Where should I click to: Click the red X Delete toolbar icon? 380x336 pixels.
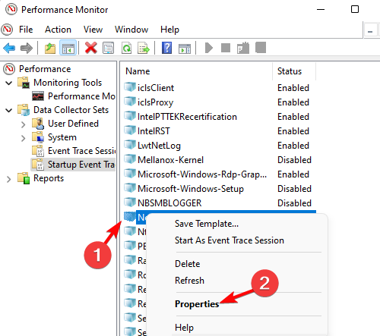[91, 48]
